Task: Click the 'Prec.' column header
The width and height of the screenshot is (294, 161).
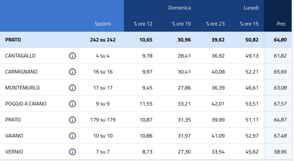Action: pyautogui.click(x=281, y=24)
